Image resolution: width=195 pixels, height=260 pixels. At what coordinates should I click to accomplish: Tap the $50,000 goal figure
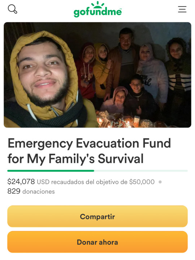coord(142,182)
